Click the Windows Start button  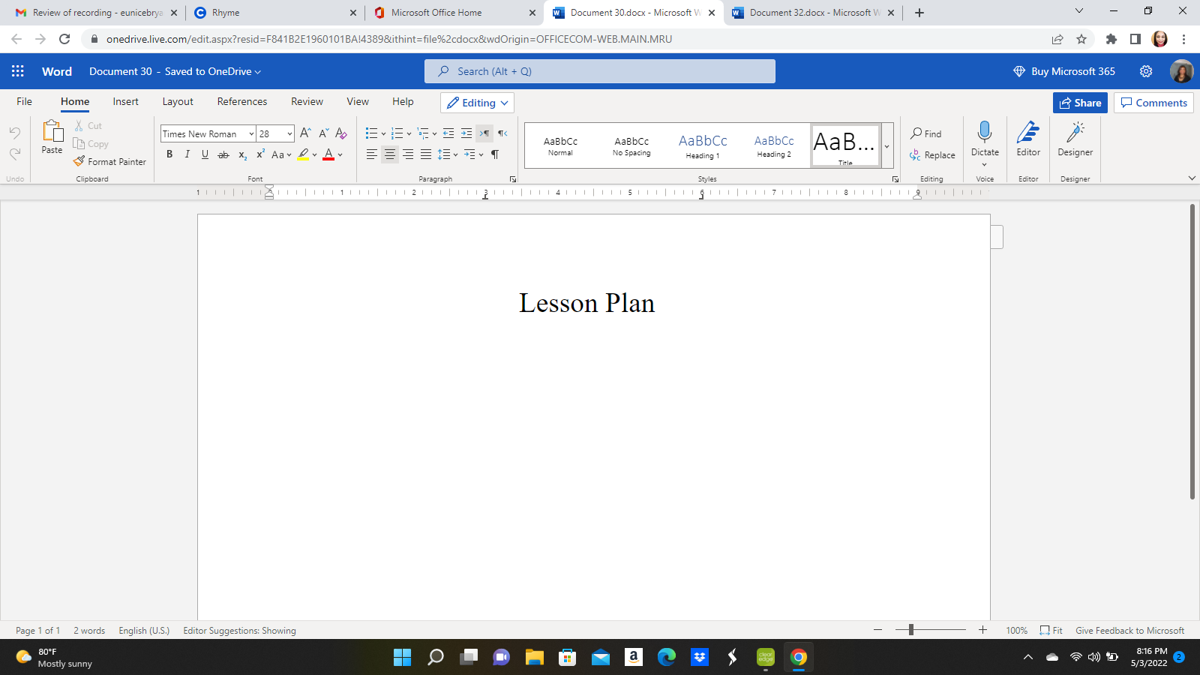(x=403, y=657)
